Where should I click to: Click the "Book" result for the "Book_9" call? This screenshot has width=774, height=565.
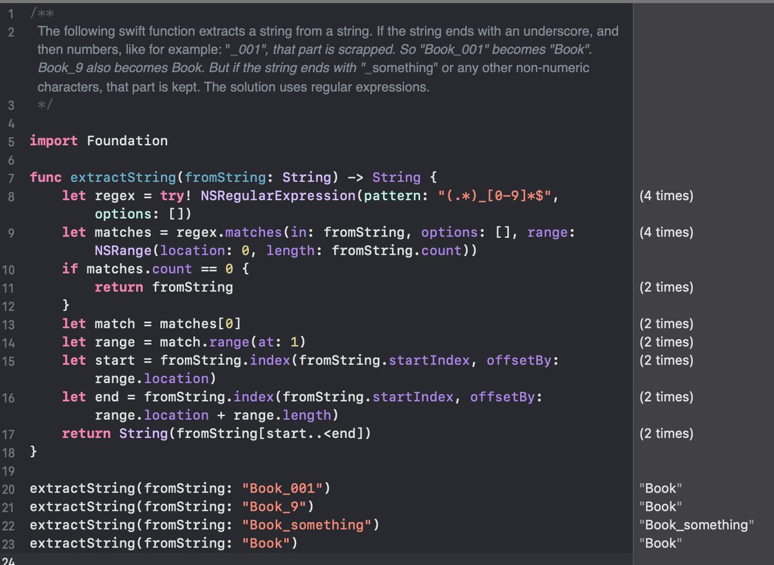[x=660, y=507]
